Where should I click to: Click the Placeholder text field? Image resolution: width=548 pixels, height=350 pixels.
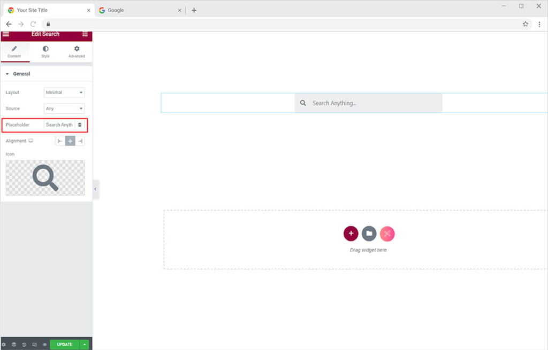[59, 125]
